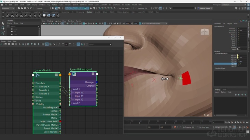Open L_mouthStretch node view mode hamburger icon
Image resolution: width=250 pixels, height=140 pixels.
(x=56, y=75)
